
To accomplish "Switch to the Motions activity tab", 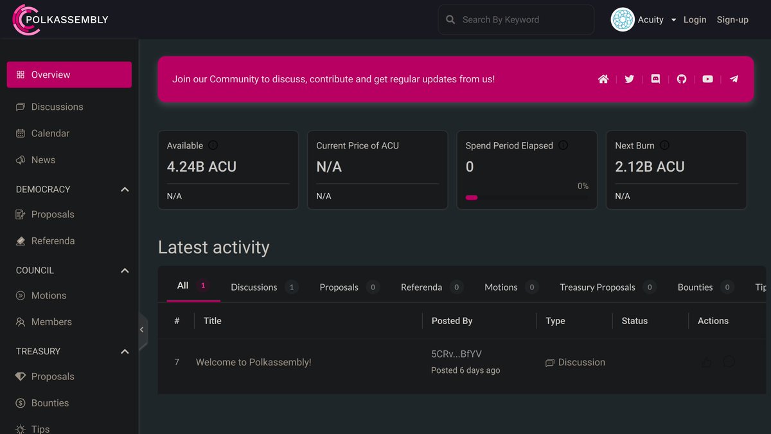I will tap(511, 287).
